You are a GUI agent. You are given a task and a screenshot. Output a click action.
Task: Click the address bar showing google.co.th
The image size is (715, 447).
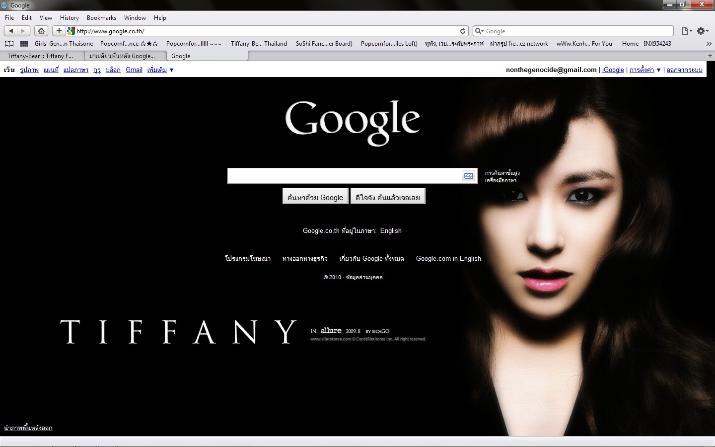point(267,31)
